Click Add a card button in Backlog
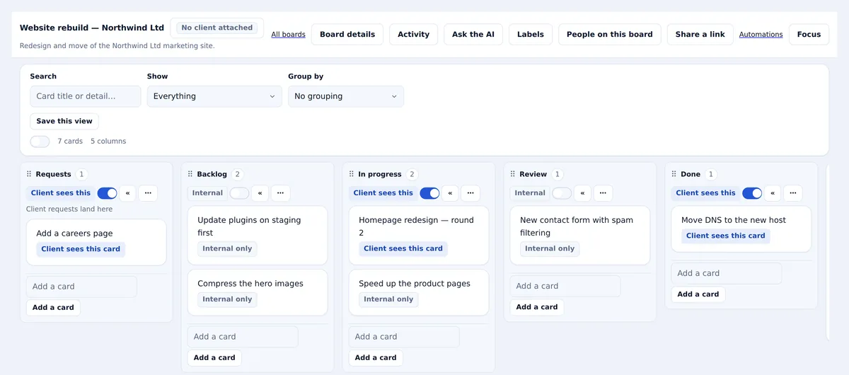This screenshot has height=375, width=849. (214, 357)
